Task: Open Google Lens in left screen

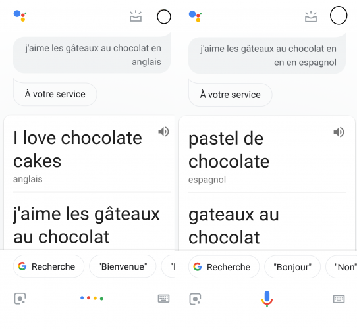Action: pyautogui.click(x=20, y=299)
